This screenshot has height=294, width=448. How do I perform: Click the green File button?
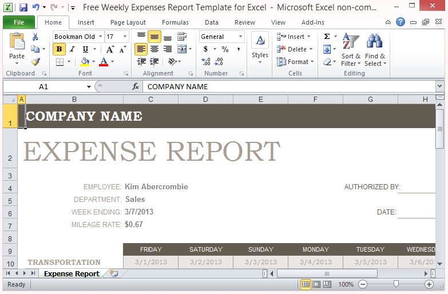(18, 22)
